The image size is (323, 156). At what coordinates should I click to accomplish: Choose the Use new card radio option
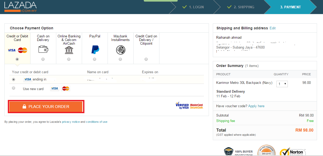click(x=14, y=88)
